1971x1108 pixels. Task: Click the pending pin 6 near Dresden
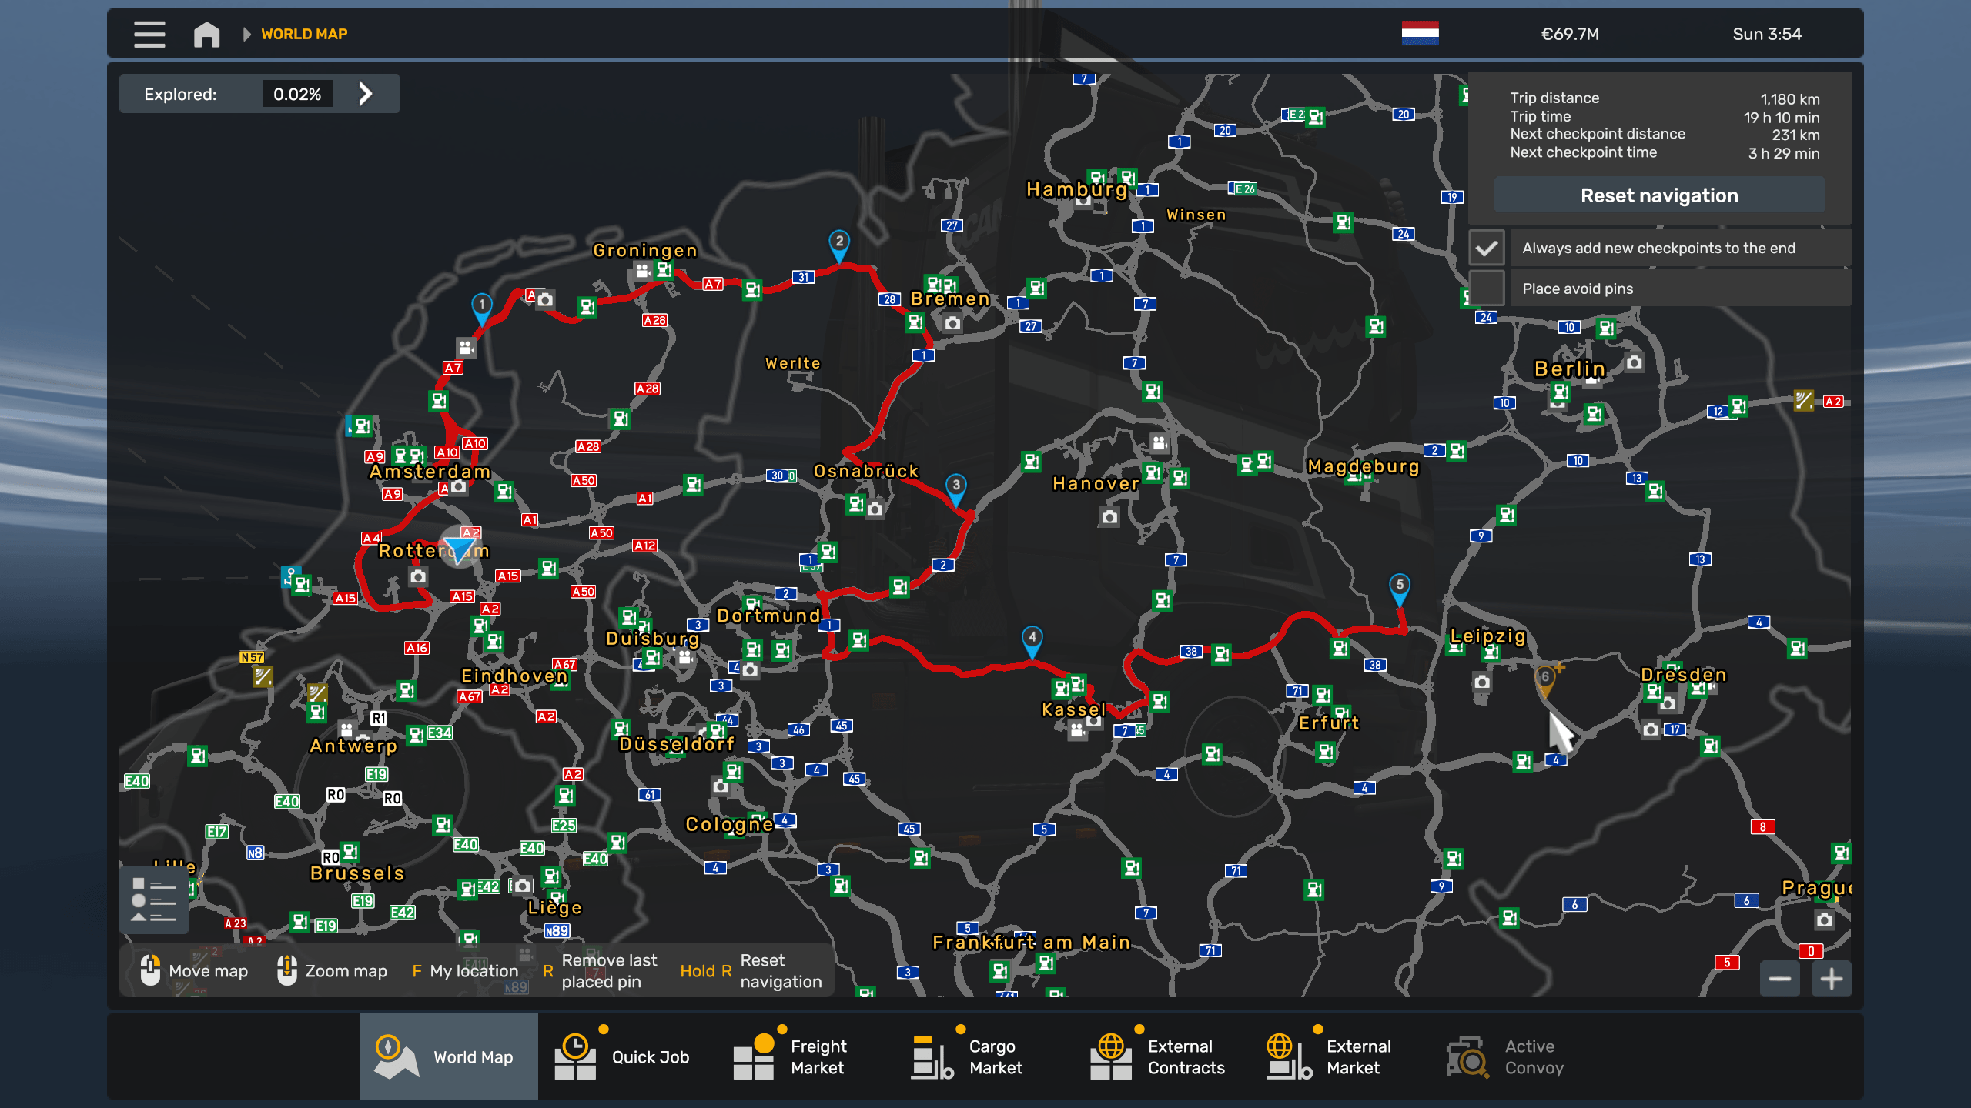click(x=1545, y=682)
